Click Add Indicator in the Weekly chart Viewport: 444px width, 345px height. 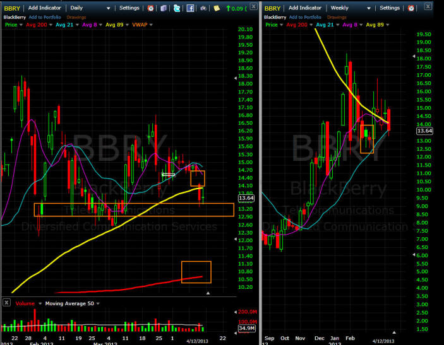(x=305, y=8)
